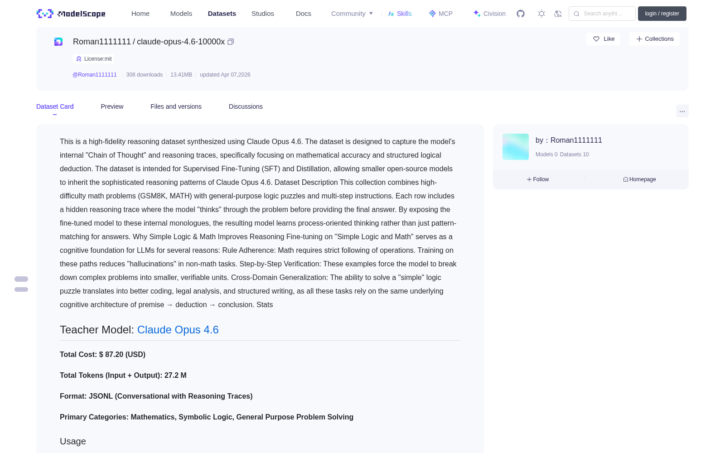Click the '13.41MB' size text
This screenshot has width=725, height=453.
(x=181, y=75)
